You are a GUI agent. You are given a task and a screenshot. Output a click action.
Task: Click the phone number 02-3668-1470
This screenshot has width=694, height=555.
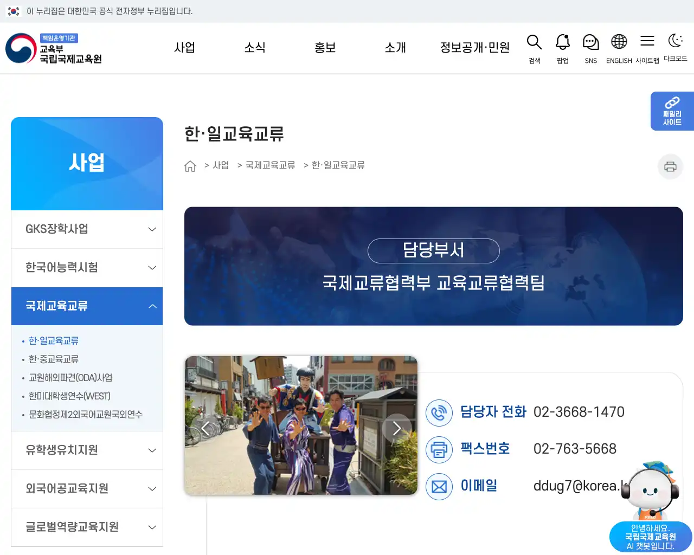pyautogui.click(x=579, y=412)
